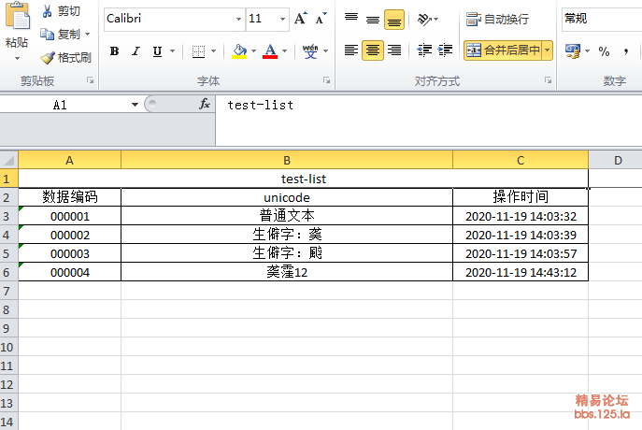Click the Insert Function fx icon
The width and height of the screenshot is (642, 430).
click(205, 105)
